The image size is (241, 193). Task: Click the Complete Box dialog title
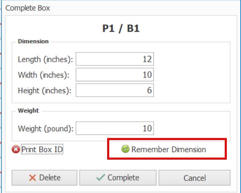(28, 8)
